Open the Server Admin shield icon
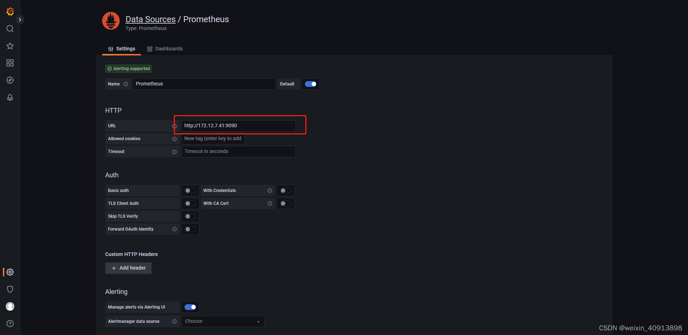 [x=10, y=289]
